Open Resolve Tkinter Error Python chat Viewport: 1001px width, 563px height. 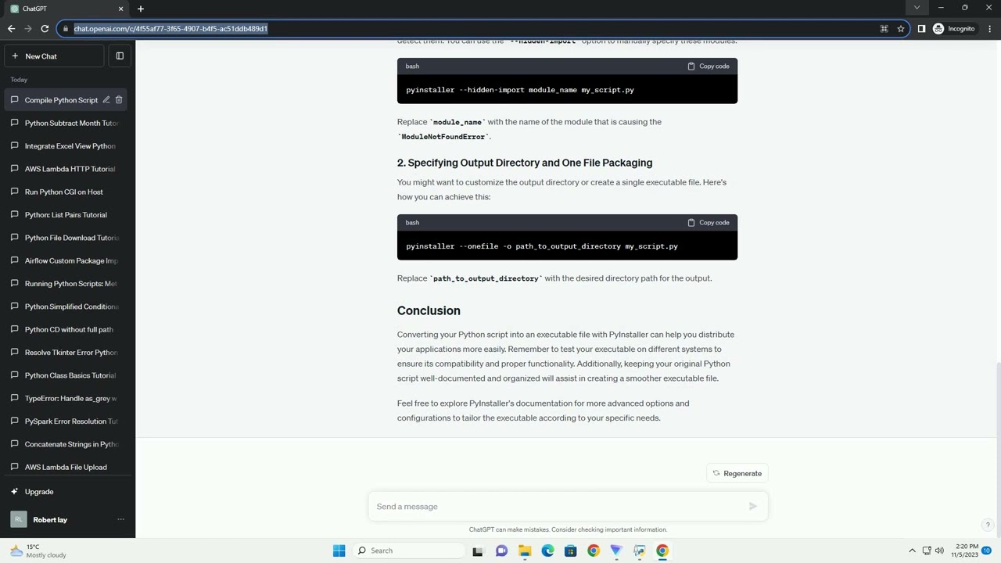tap(67, 353)
